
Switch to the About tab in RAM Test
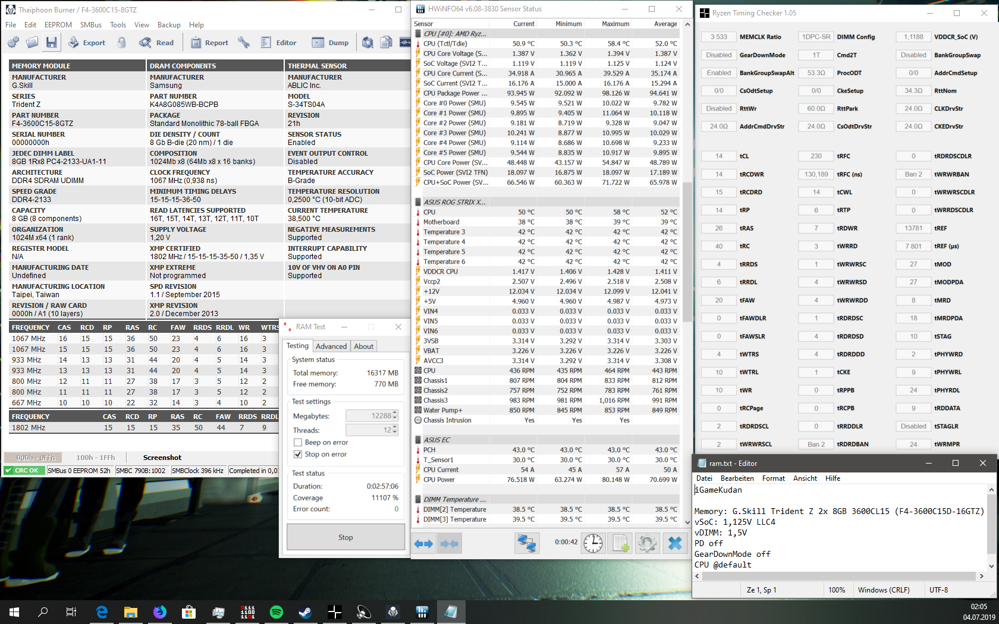tap(364, 346)
